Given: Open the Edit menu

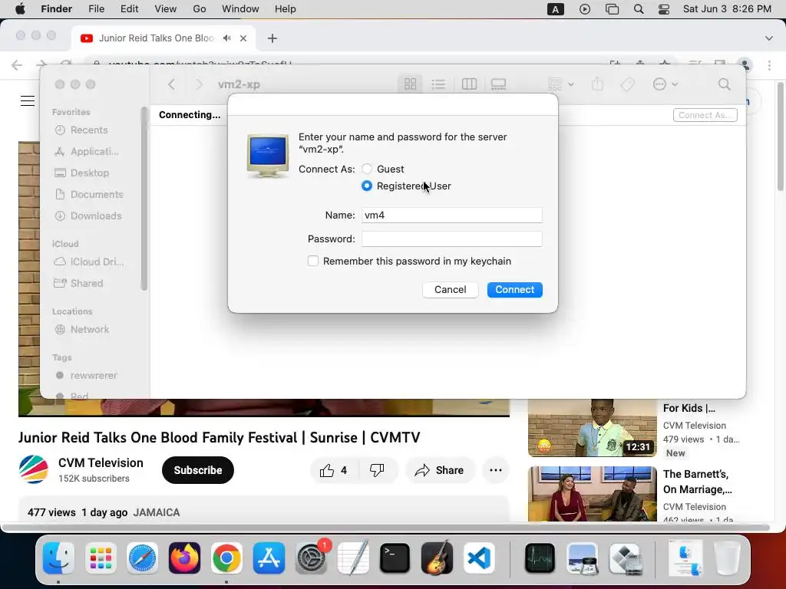Looking at the screenshot, I should (x=129, y=9).
